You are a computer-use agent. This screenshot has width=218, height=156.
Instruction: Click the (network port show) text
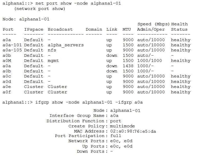pyautogui.click(x=40, y=9)
